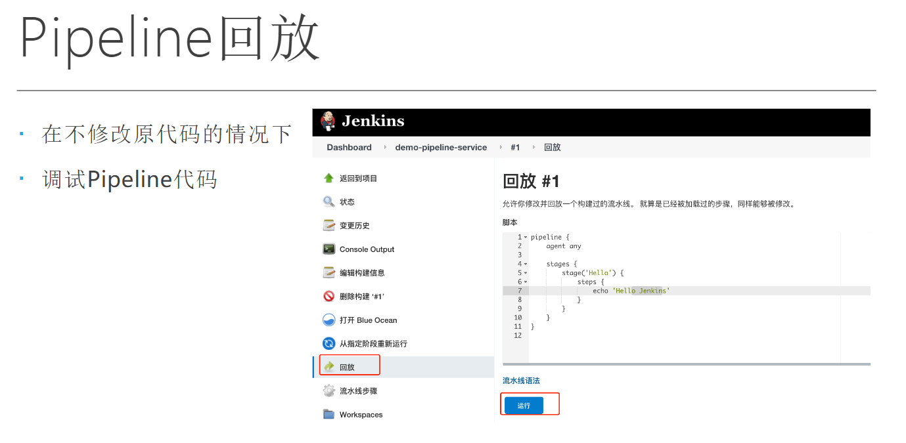This screenshot has height=443, width=906.
Task: Select the 删除构建 '#1' sidebar link
Action: tap(361, 297)
